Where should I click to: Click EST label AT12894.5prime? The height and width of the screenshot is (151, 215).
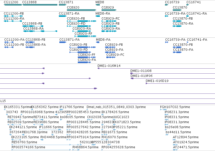186,137
